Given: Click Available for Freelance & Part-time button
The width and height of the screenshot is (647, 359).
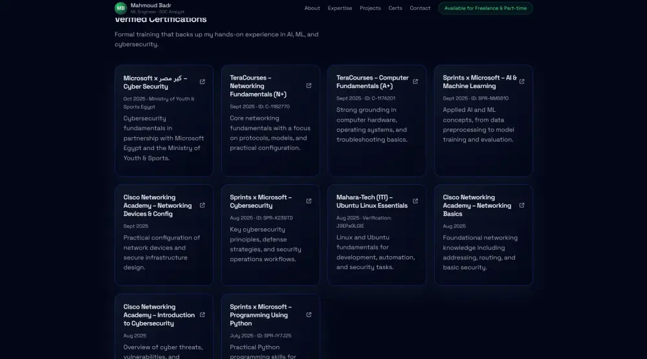Looking at the screenshot, I should pyautogui.click(x=485, y=8).
